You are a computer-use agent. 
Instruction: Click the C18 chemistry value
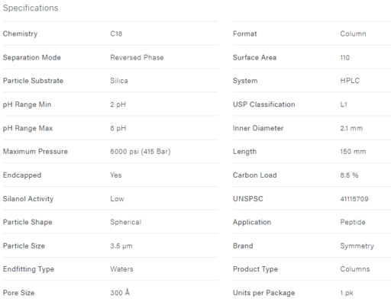(116, 34)
